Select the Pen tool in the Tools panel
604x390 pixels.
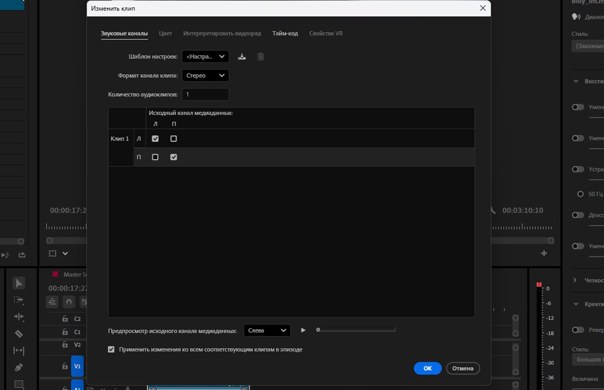[x=18, y=367]
